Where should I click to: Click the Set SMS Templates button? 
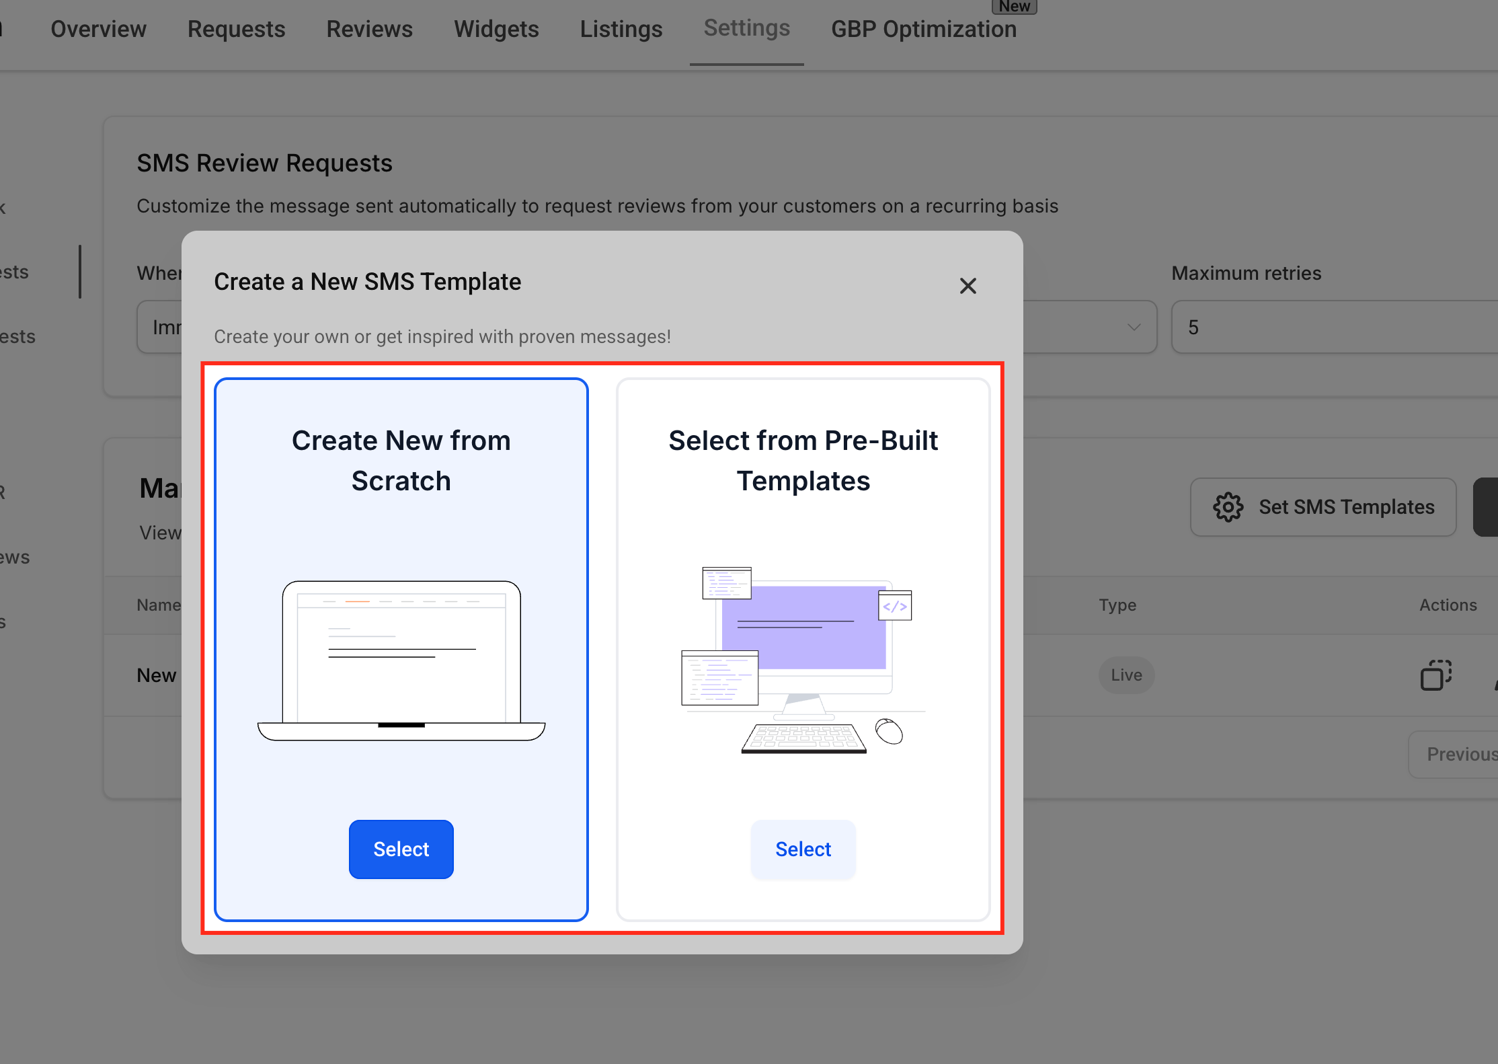[1322, 507]
